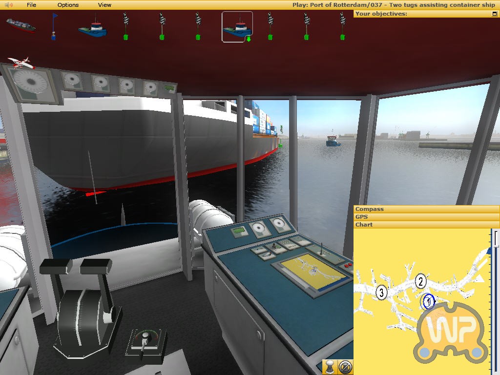Viewport: 500px width, 375px height.
Task: Click the seaplane icon
Action: point(21,62)
